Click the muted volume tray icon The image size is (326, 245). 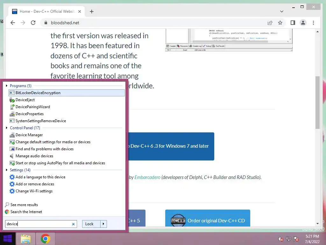(281, 239)
